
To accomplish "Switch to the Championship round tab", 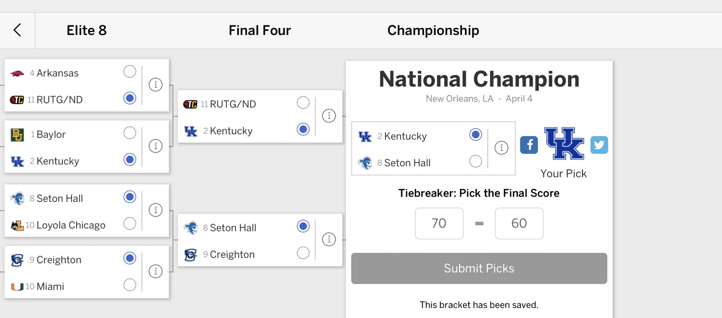I will [x=433, y=30].
